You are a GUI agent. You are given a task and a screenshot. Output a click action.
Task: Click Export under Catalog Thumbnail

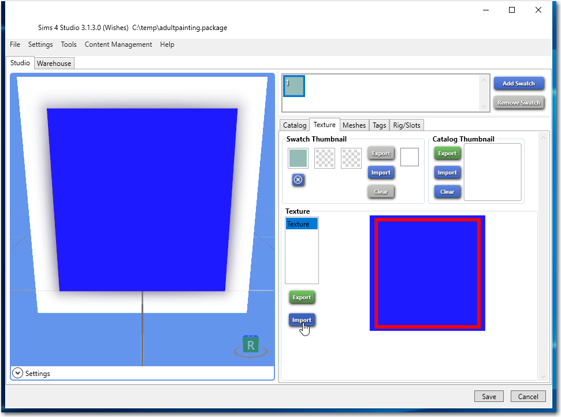pos(447,154)
